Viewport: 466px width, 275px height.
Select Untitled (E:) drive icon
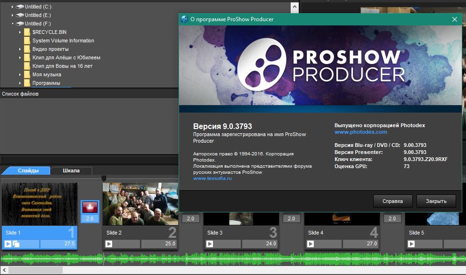[x=20, y=15]
